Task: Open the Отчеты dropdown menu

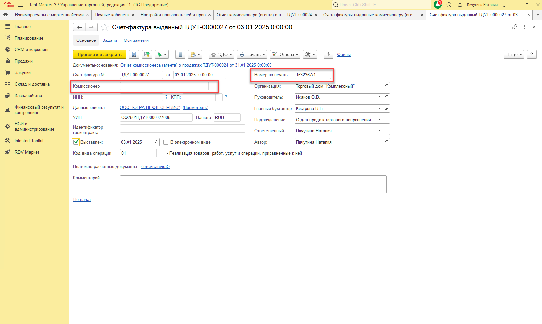Action: 285,55
